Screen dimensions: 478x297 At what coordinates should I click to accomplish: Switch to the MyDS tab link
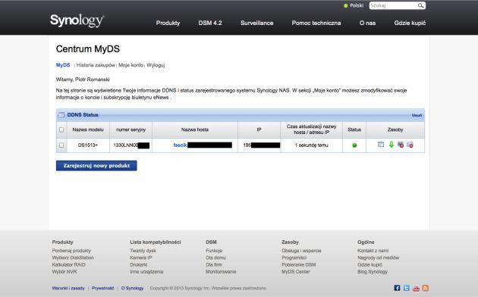(x=63, y=65)
